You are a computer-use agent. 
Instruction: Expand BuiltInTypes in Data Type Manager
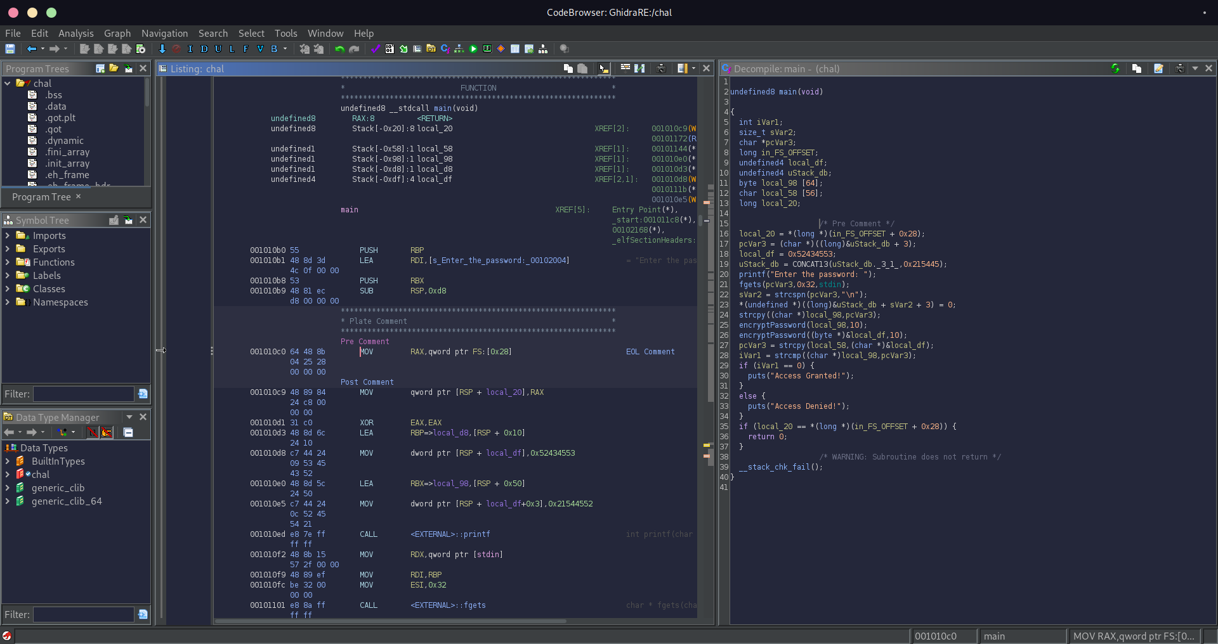8,461
